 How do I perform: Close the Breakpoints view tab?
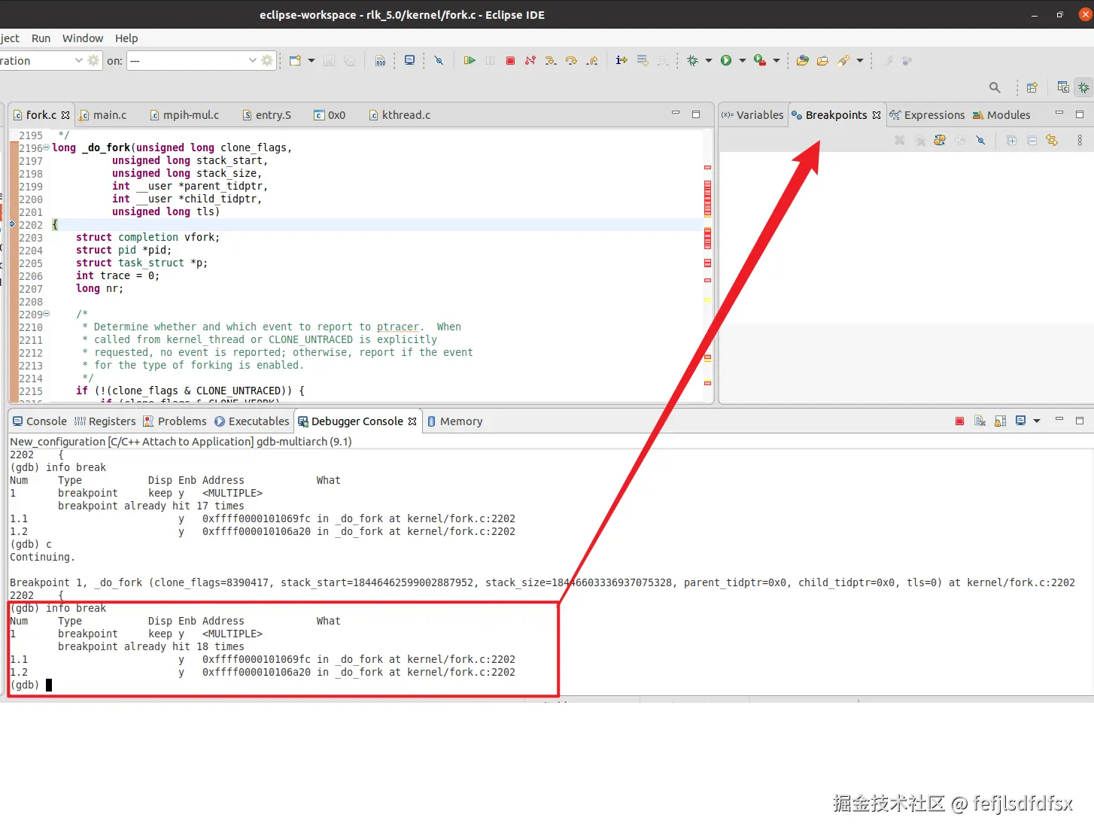(x=877, y=115)
